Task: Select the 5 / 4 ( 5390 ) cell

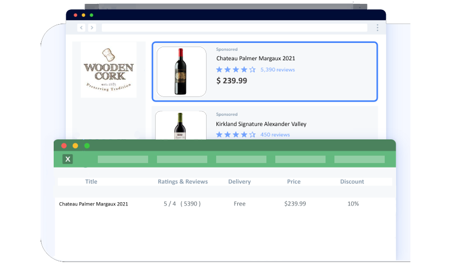Action: pos(182,204)
